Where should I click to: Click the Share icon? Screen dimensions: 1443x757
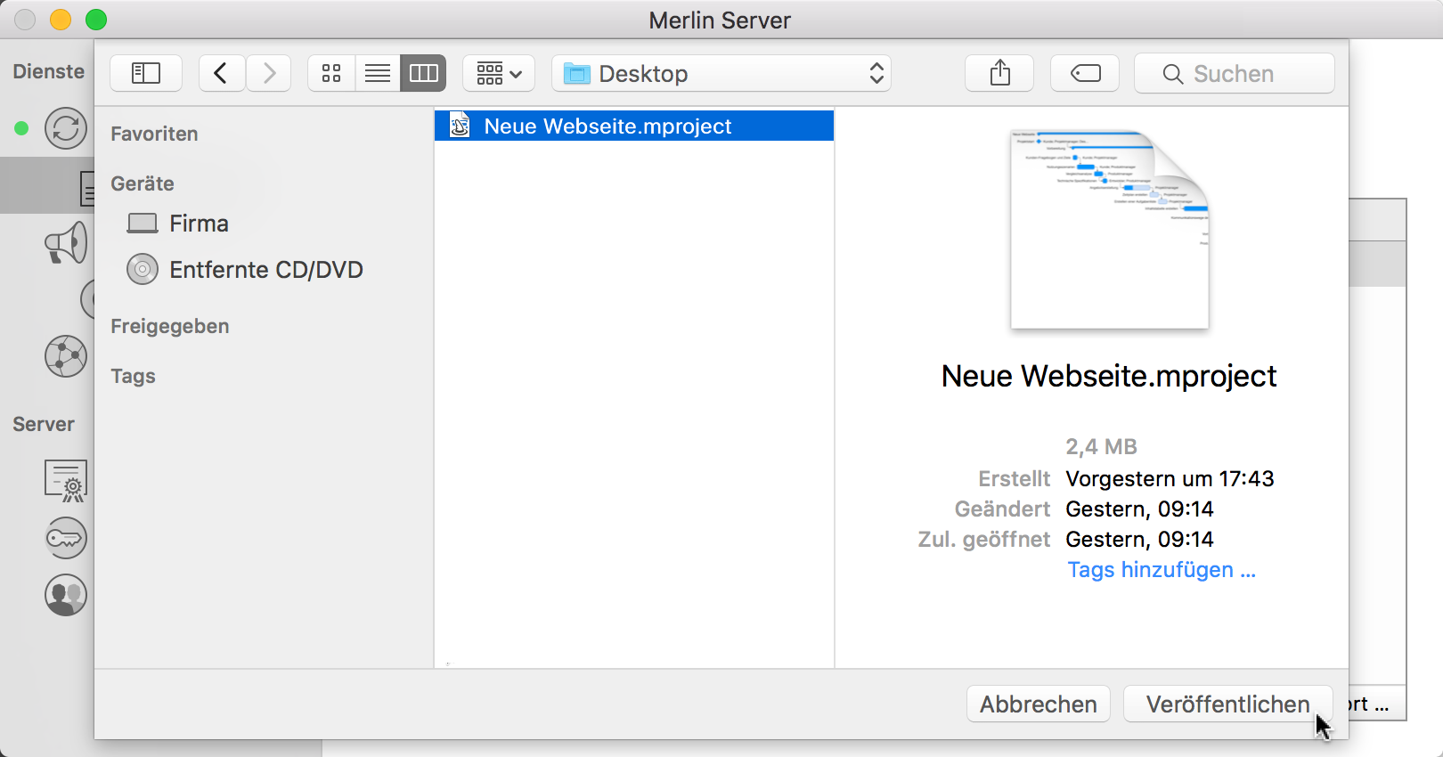pos(999,73)
